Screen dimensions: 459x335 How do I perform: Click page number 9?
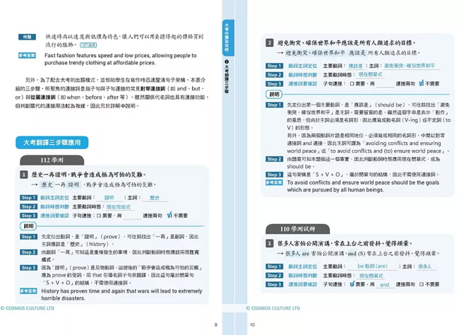[x=216, y=324]
